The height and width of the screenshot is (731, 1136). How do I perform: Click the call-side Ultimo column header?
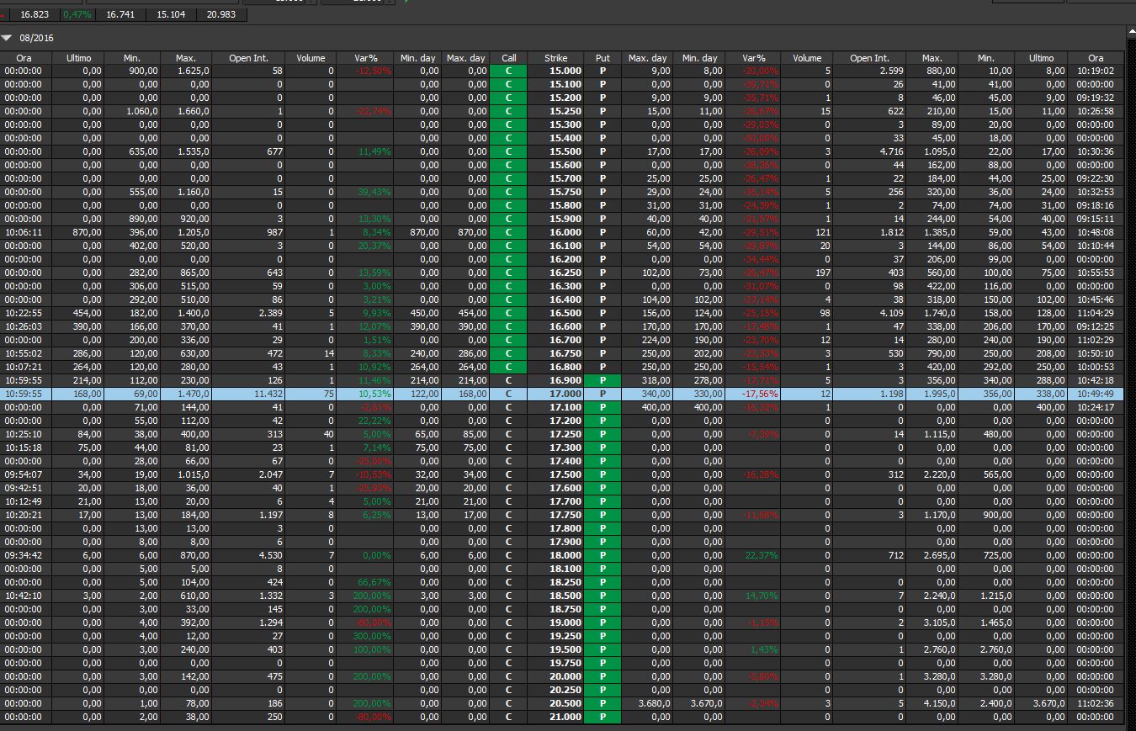[78, 58]
